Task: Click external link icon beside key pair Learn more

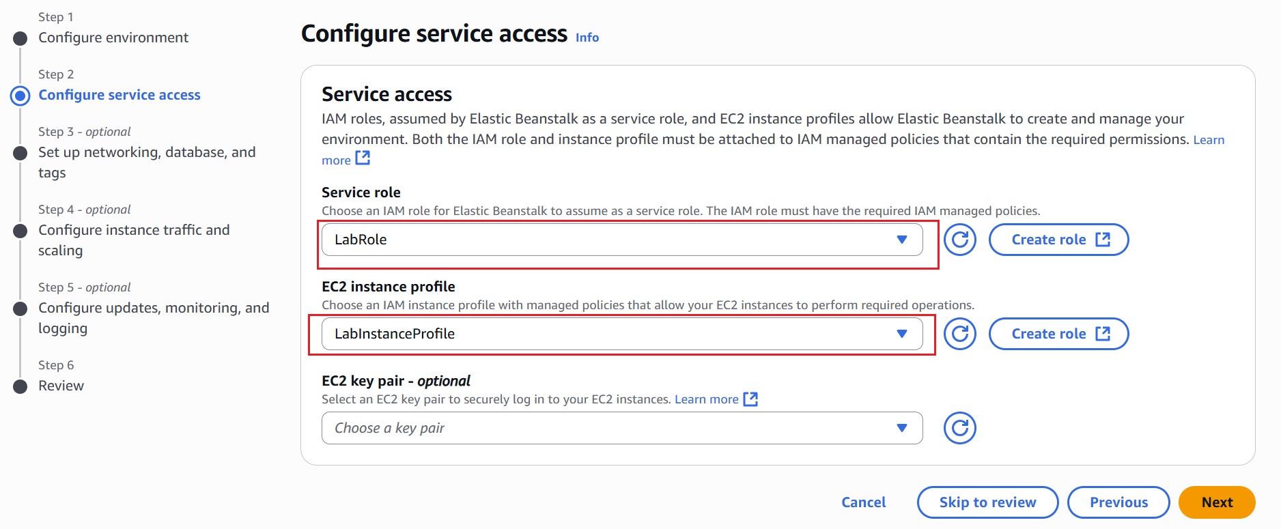Action: coord(750,399)
